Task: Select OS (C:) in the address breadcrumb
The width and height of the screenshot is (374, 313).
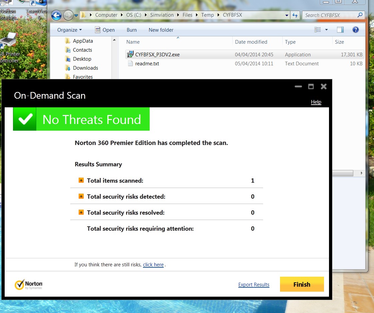Action: pyautogui.click(x=134, y=15)
